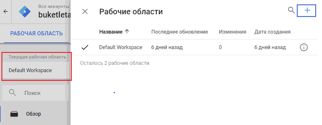This screenshot has height=125, width=322.
Task: Sort by the Название column arrow
Action: click(127, 32)
